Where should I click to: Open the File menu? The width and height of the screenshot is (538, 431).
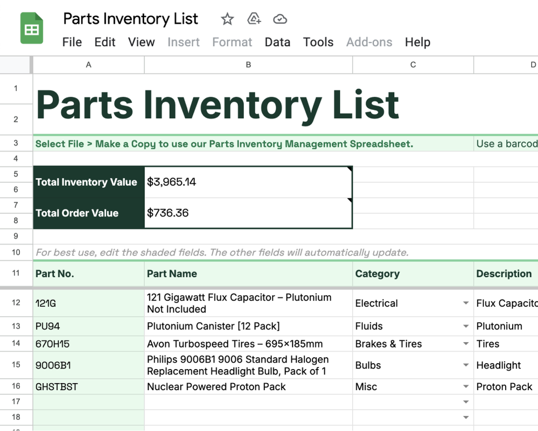tap(72, 42)
